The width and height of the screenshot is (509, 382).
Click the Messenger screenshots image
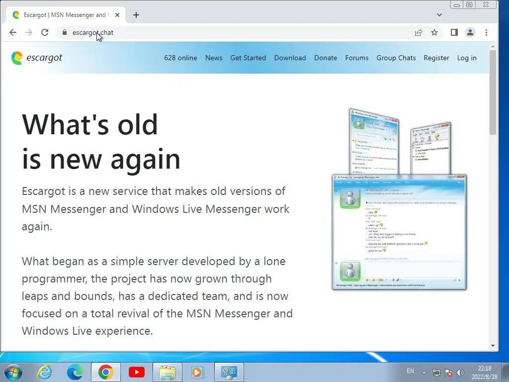[399, 199]
